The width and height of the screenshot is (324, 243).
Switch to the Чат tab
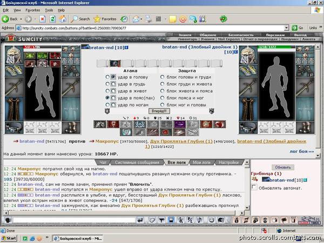tap(103, 163)
